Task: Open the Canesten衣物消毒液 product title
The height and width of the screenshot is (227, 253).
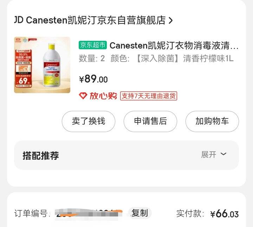Action: (174, 45)
